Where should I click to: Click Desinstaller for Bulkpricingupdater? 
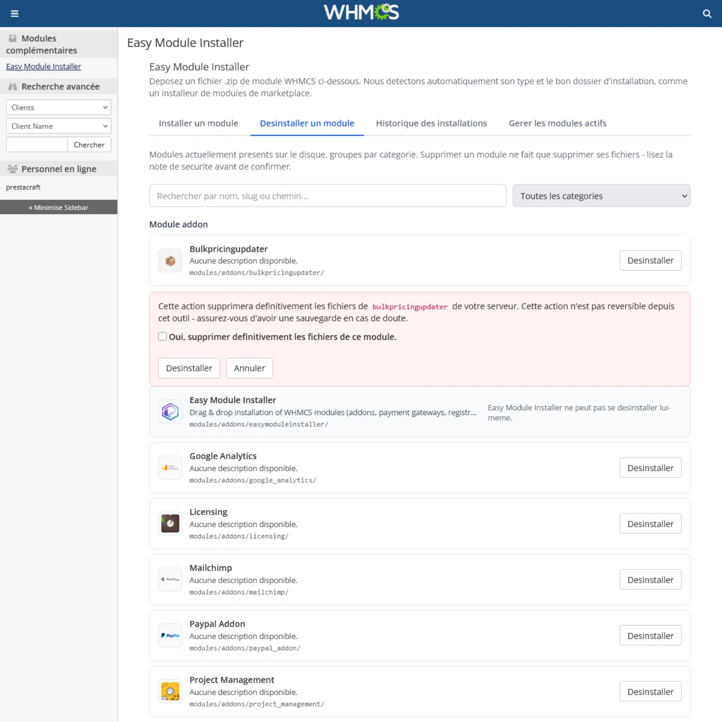(x=650, y=261)
